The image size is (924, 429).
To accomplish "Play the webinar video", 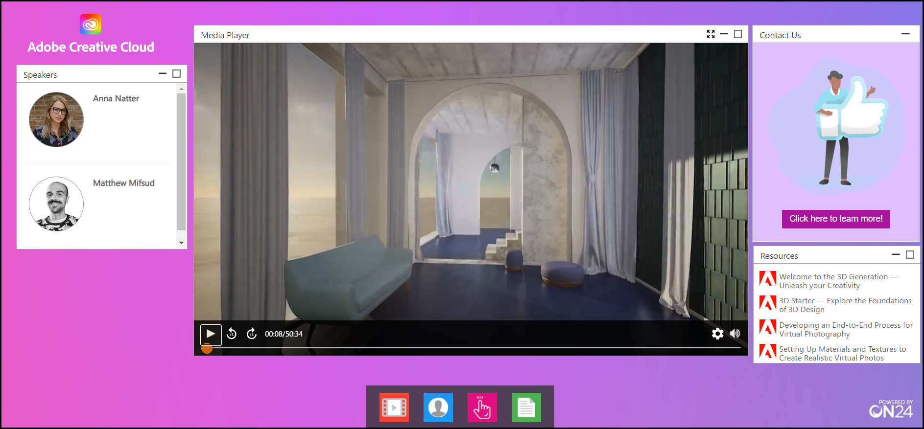I will pyautogui.click(x=211, y=334).
